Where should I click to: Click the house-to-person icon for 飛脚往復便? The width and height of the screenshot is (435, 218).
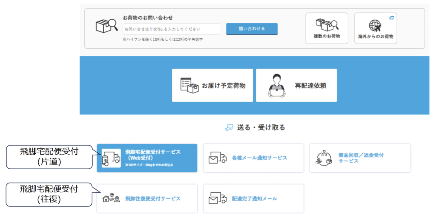click(111, 199)
